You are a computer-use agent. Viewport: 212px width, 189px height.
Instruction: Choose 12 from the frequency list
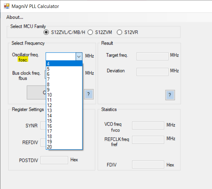pos(64,105)
